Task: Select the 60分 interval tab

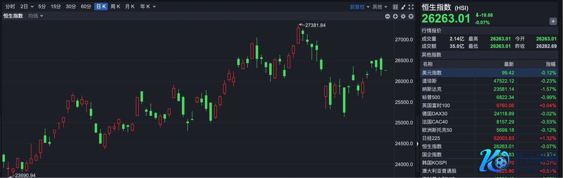Action: tap(86, 6)
